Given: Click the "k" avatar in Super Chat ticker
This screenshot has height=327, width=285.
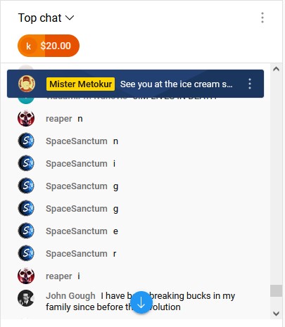Looking at the screenshot, I should 28,46.
